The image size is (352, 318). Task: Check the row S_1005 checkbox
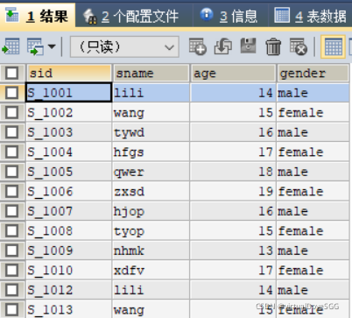tap(12, 172)
